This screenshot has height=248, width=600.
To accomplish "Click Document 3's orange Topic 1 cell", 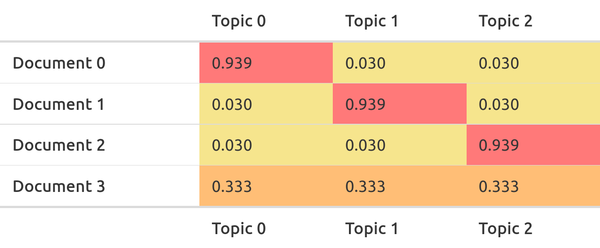I will (399, 186).
